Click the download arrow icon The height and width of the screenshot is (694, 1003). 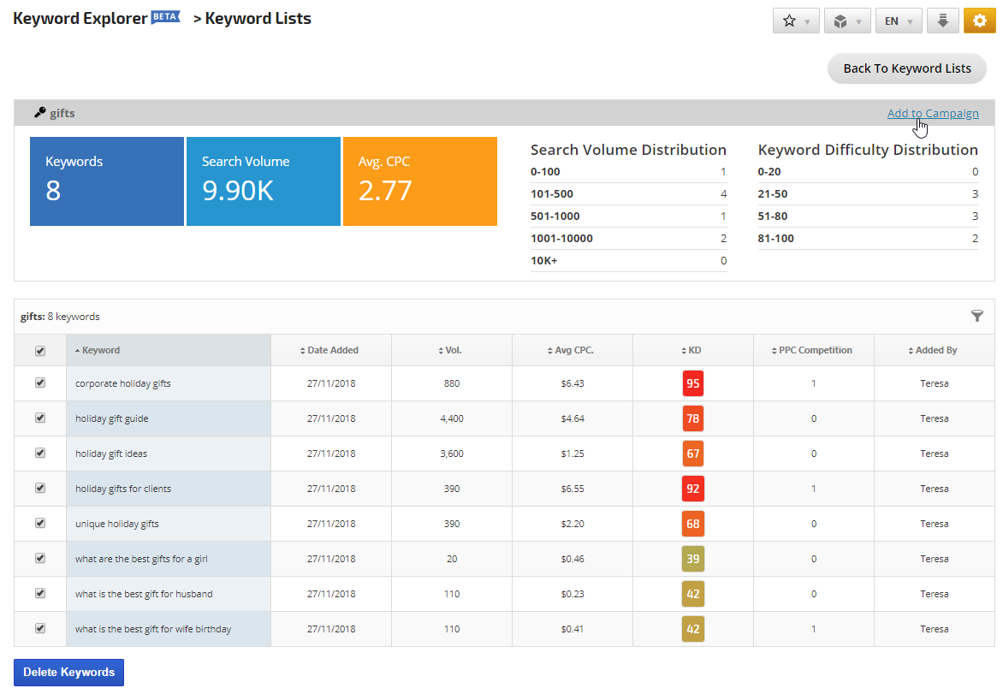[x=942, y=21]
